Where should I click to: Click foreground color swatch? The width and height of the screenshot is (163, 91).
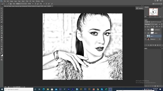(1, 54)
